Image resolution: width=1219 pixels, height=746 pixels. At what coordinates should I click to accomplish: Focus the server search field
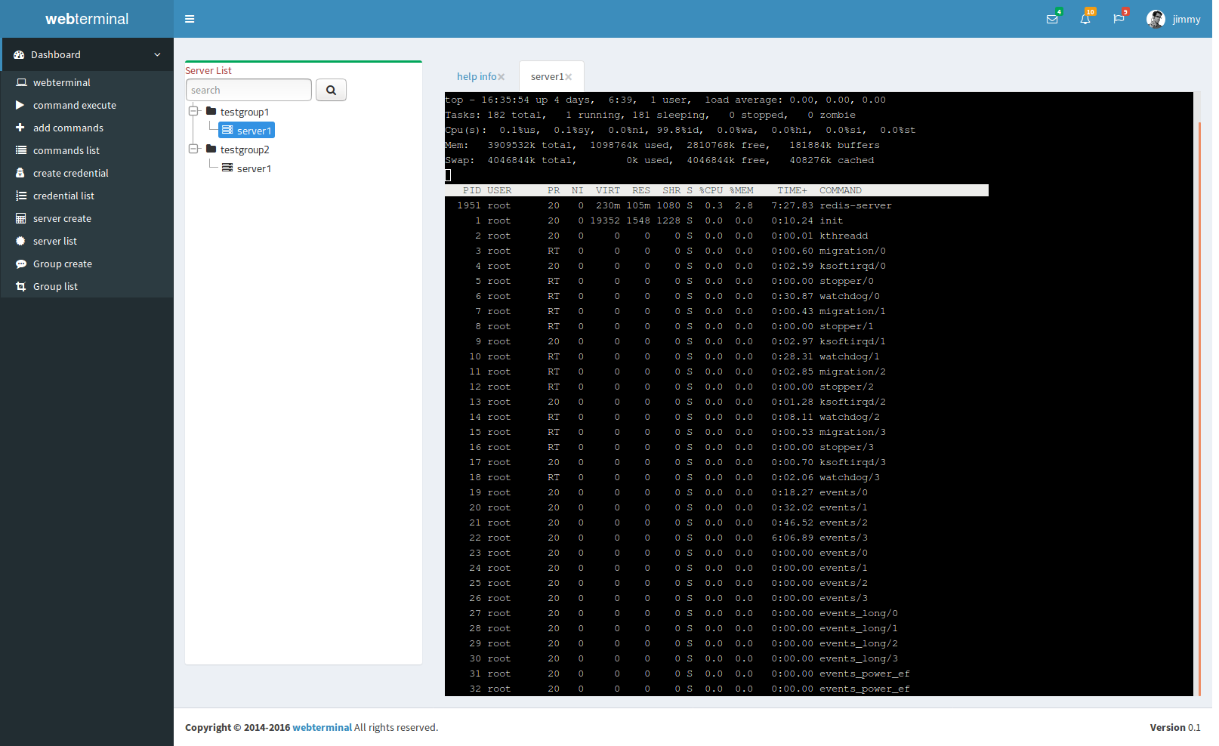point(248,90)
